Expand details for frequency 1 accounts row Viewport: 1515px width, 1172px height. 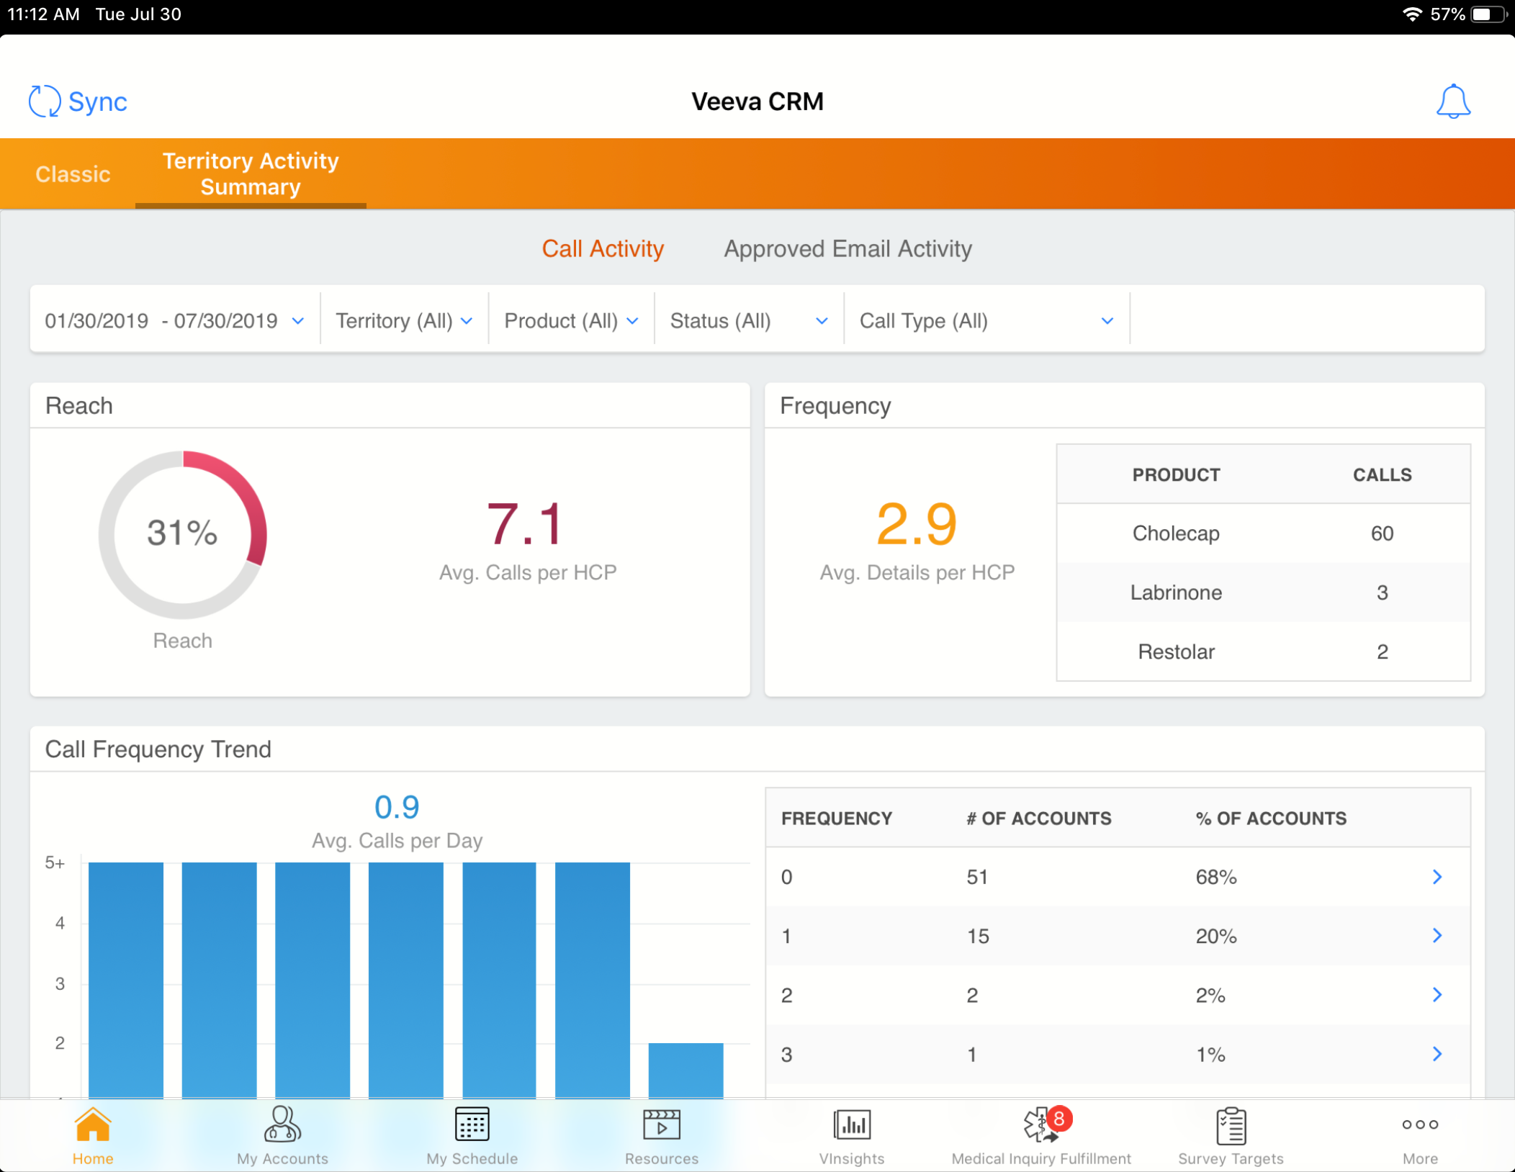pos(1437,936)
